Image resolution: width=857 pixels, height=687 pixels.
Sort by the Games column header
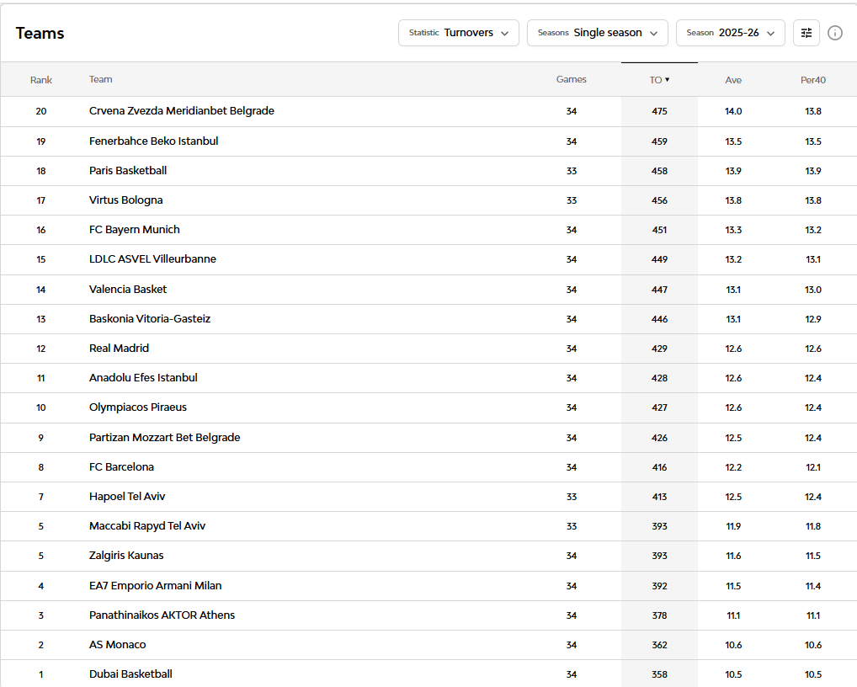coord(571,79)
